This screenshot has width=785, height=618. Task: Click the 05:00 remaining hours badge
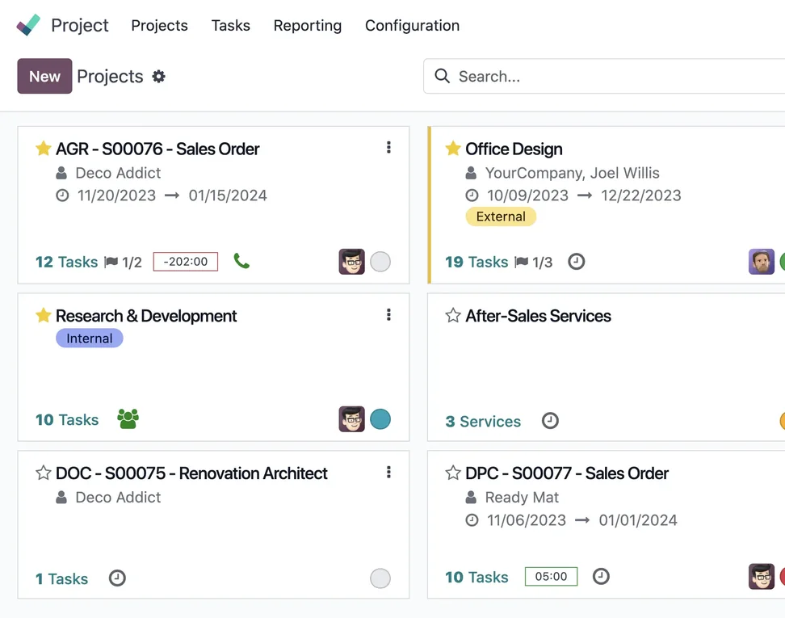[x=552, y=577]
